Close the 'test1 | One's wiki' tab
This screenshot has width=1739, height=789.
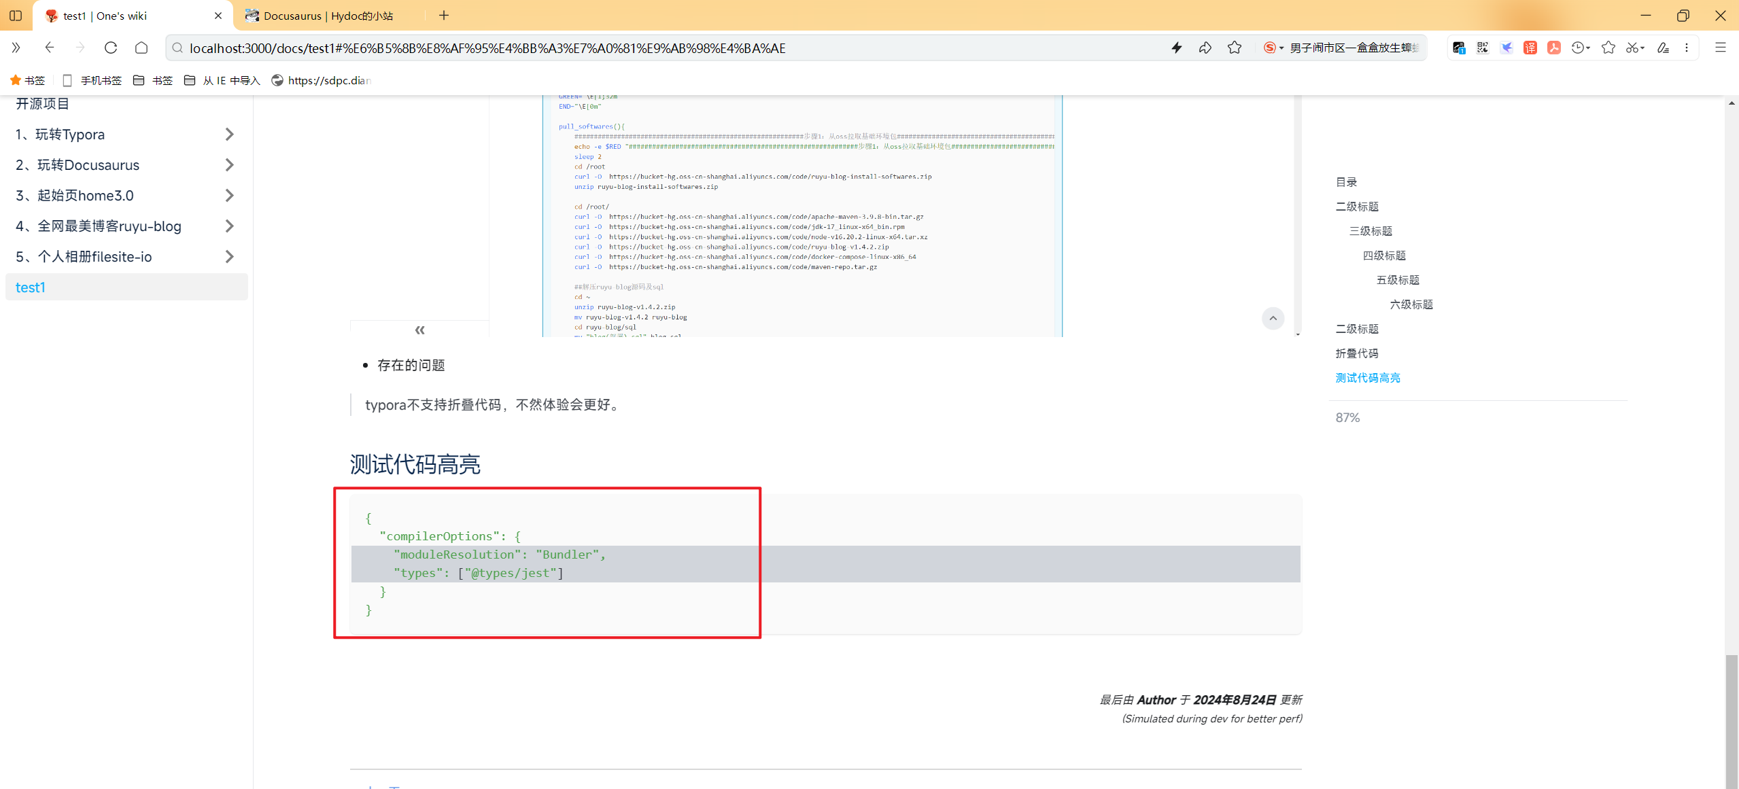point(218,16)
